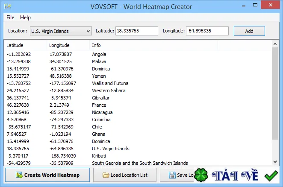
Task: Select the Gibraltar row in the list
Action: pos(138,98)
